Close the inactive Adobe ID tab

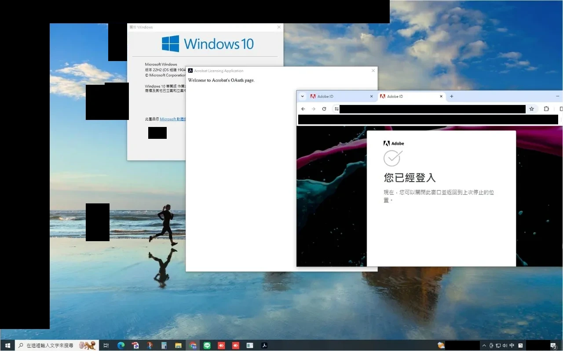tap(371, 96)
